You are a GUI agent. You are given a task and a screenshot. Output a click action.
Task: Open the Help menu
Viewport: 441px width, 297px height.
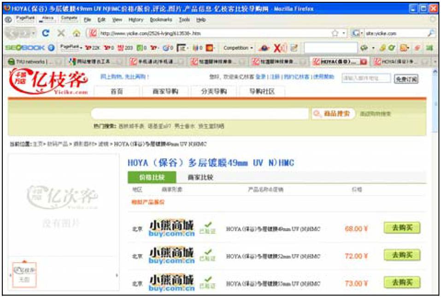click(201, 20)
